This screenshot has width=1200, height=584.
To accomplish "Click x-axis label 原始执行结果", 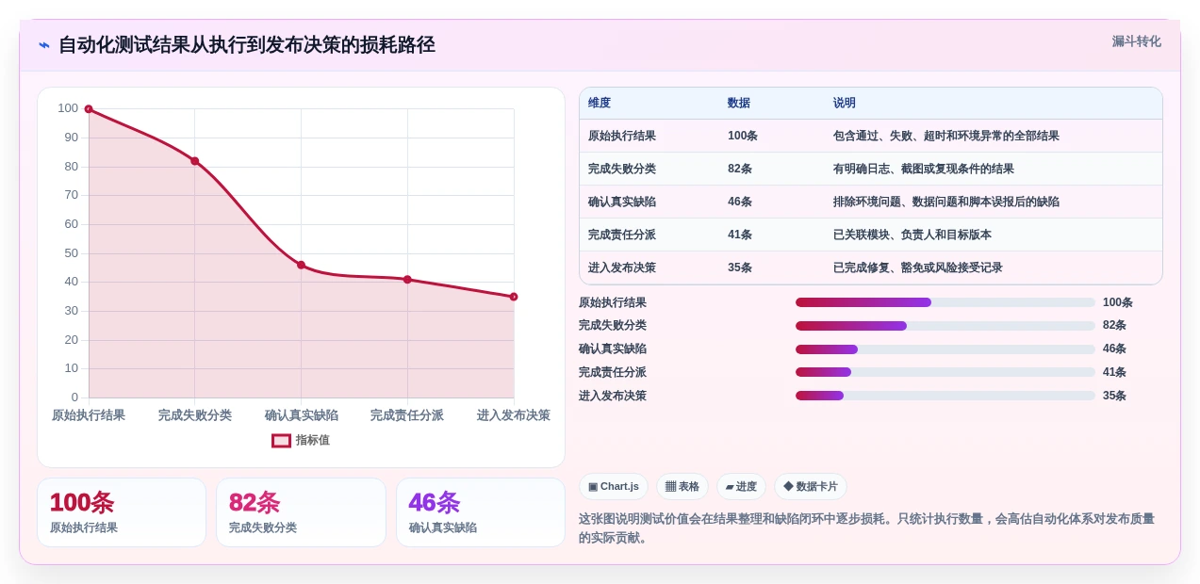I will pos(89,415).
